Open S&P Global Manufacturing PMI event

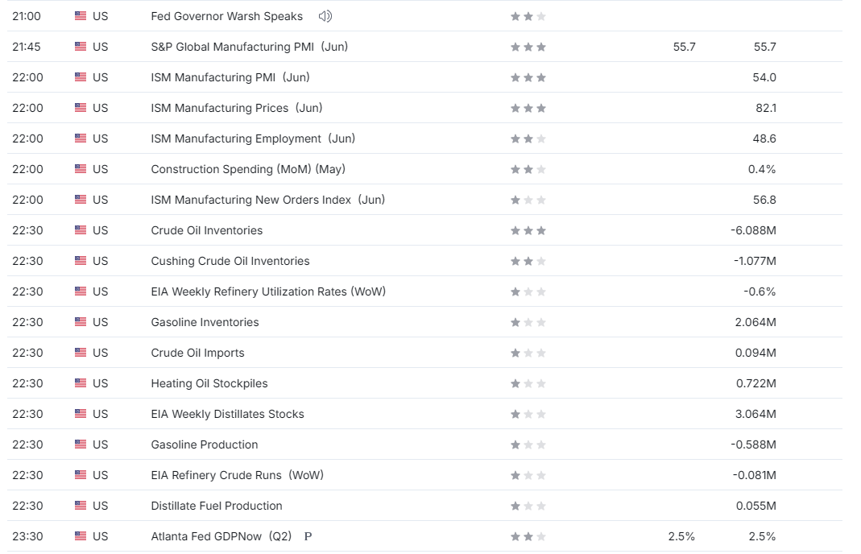coord(250,47)
